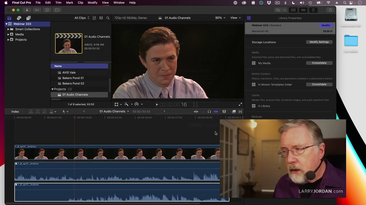Select the Bakers Pond 02 clip
Screen dimensions: 366x205
pos(73,83)
